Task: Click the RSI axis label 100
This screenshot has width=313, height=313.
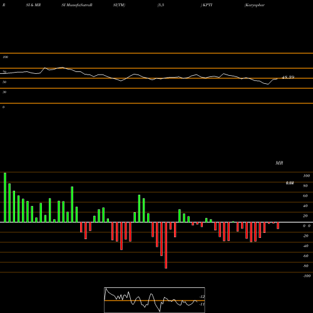Action: pyautogui.click(x=5, y=57)
